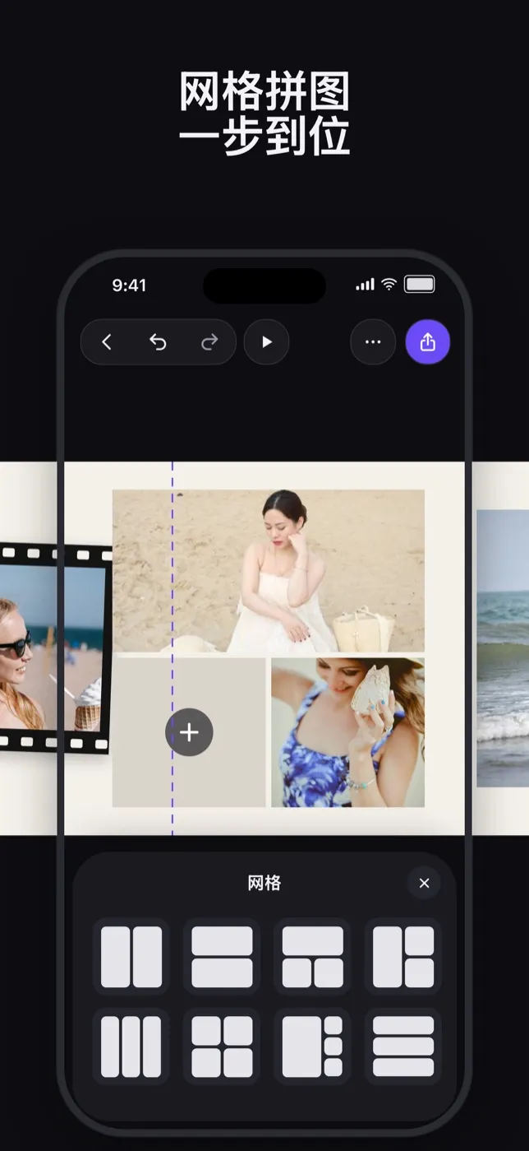Tap the back arrow in the toolbar
The width and height of the screenshot is (529, 1151).
pyautogui.click(x=106, y=342)
